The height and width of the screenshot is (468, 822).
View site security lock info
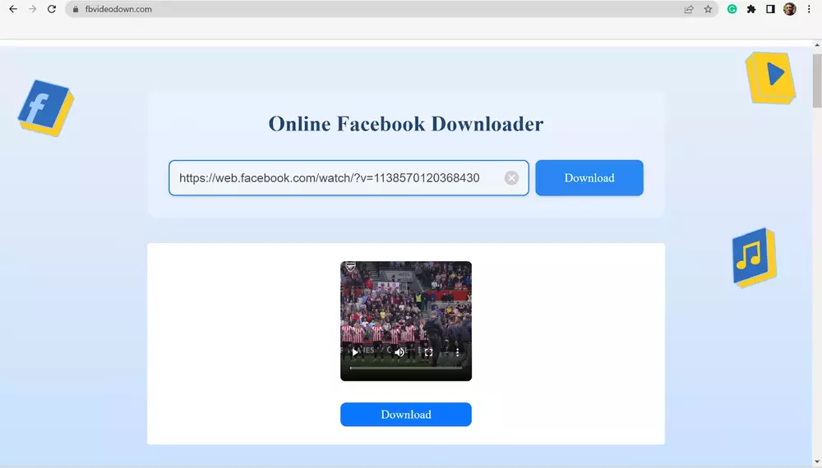[x=76, y=9]
